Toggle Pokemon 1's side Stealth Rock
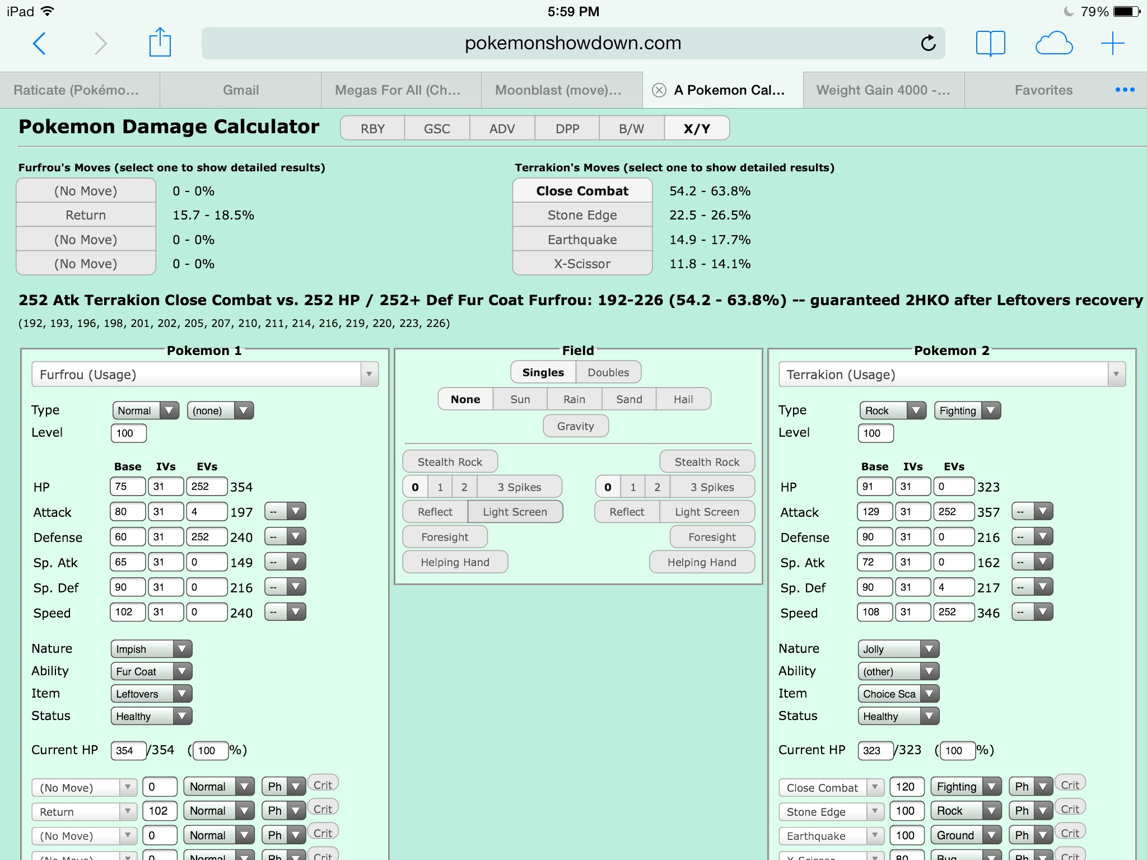1147x860 pixels. click(450, 462)
